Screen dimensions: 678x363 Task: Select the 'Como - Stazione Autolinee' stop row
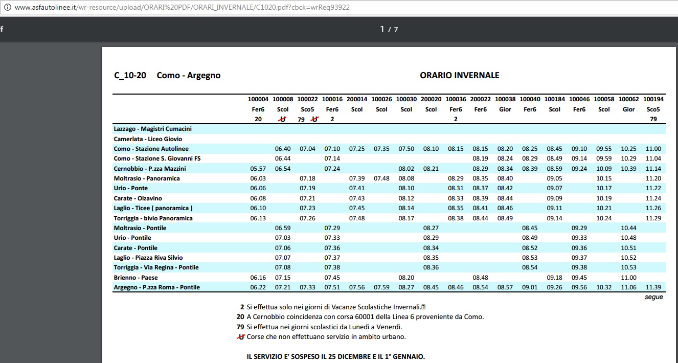point(389,149)
